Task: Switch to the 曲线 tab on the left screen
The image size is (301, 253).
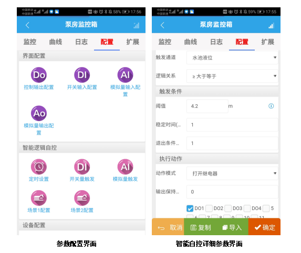Action: pyautogui.click(x=56, y=42)
